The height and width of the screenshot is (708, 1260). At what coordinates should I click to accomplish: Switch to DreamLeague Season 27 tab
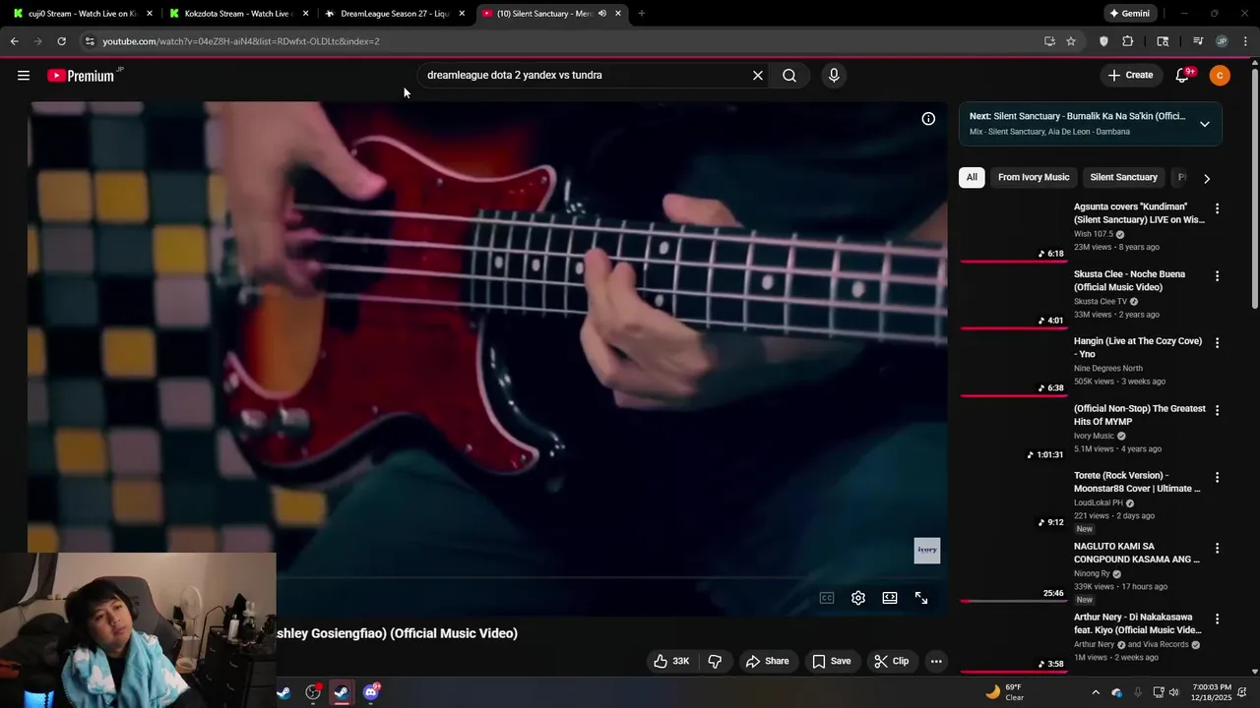point(395,14)
